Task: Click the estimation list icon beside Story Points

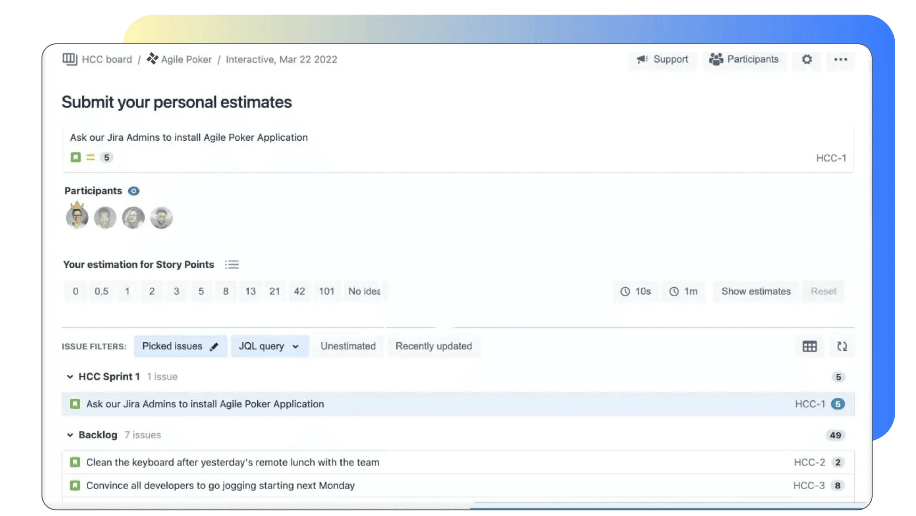Action: 231,265
